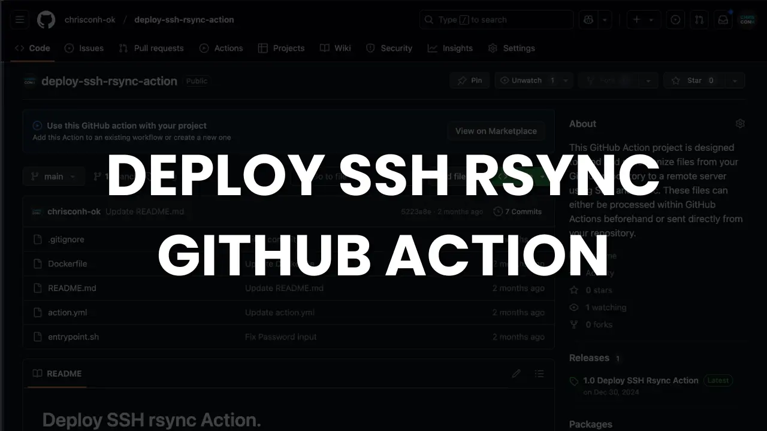Open the README outline list icon

(x=539, y=374)
